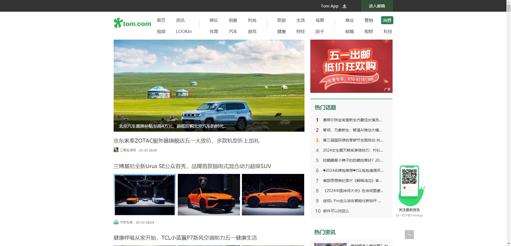Open the 明星 section
The height and width of the screenshot is (246, 511).
coord(233,20)
